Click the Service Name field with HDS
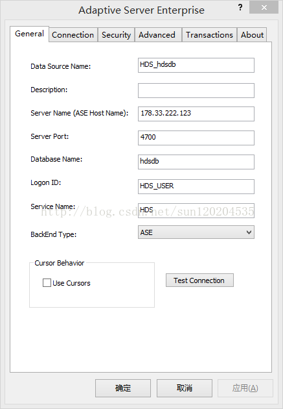This screenshot has height=409, width=283. tap(196, 210)
